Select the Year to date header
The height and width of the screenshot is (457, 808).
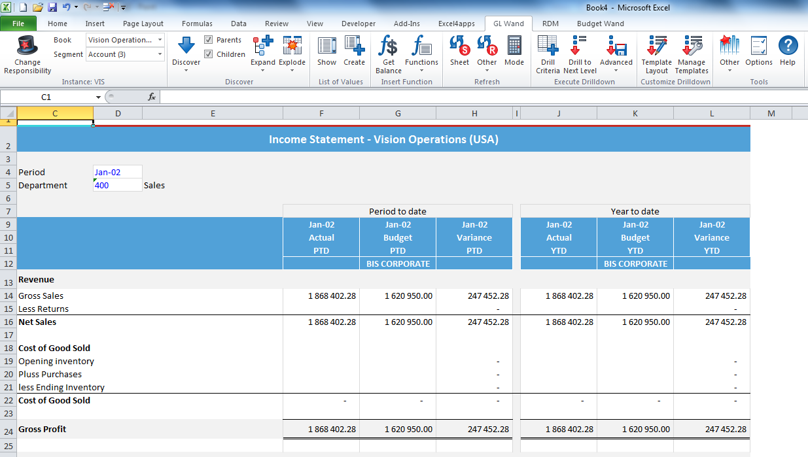tap(635, 211)
